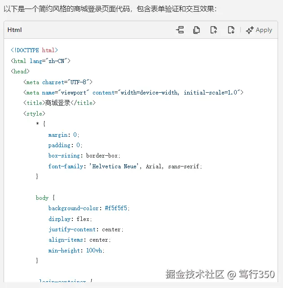Click the 商城登录 title text
Image resolution: width=283 pixels, height=288 pixels.
click(x=58, y=103)
